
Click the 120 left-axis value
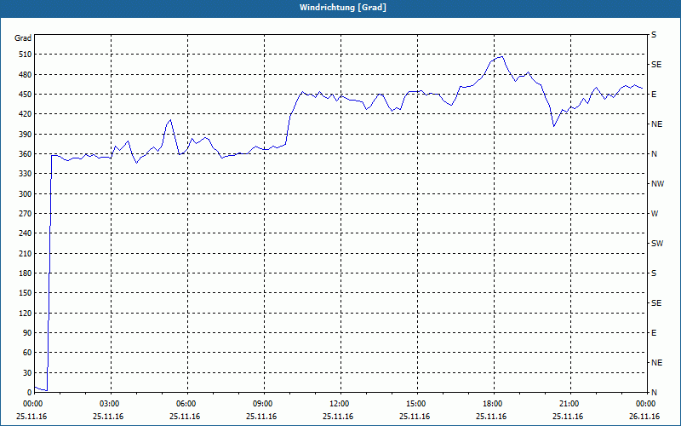point(25,313)
